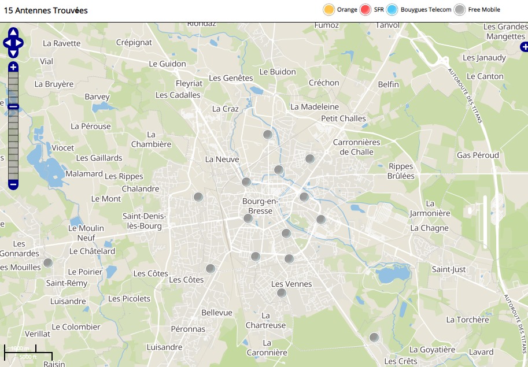Viewport: 528px width, 367px height.
Task: Select antenna marker beside Bourg-en-Bresse label
Action: point(248,218)
